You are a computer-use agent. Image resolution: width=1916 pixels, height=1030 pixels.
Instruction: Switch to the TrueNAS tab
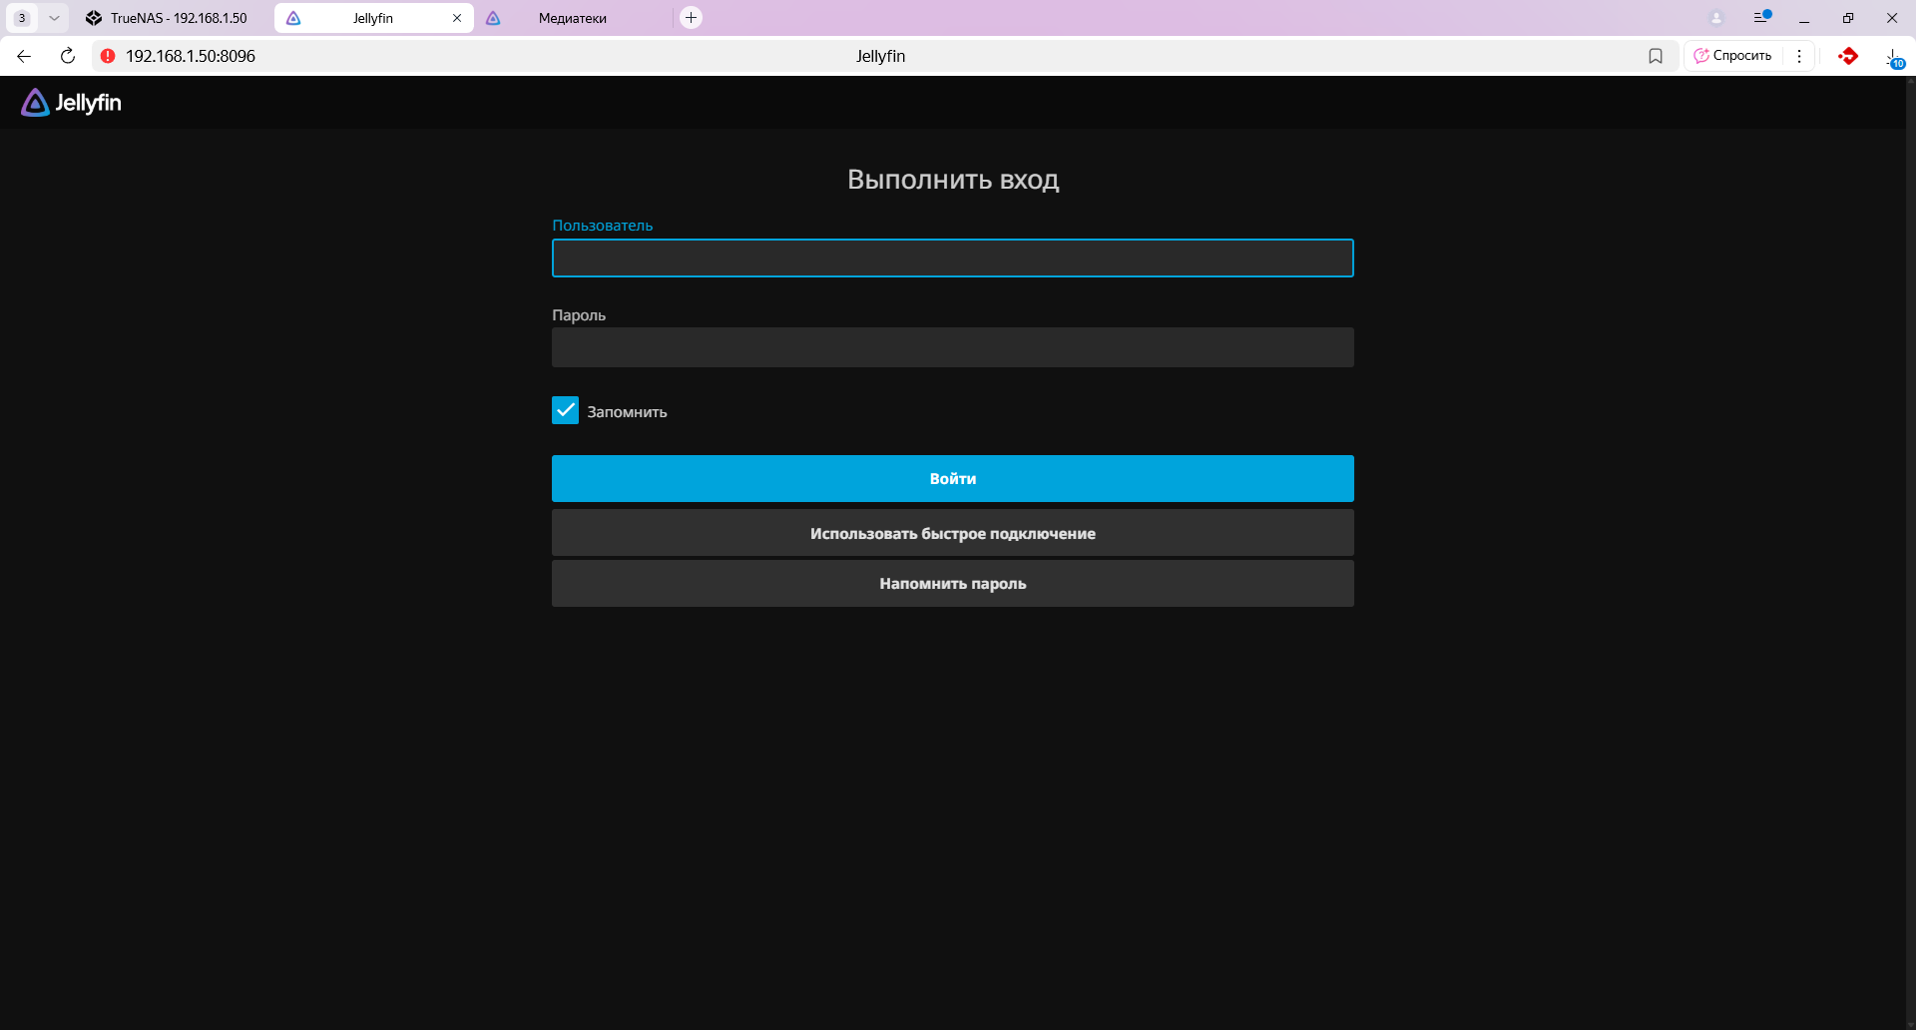click(x=170, y=18)
